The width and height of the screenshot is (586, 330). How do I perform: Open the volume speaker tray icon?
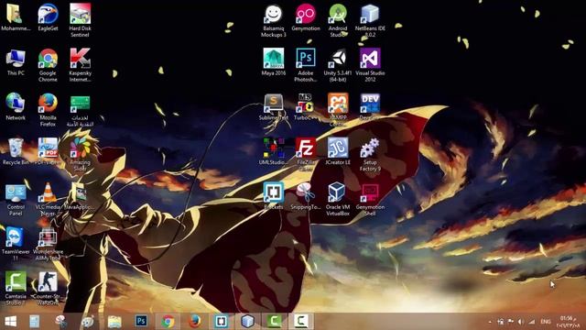click(x=521, y=322)
